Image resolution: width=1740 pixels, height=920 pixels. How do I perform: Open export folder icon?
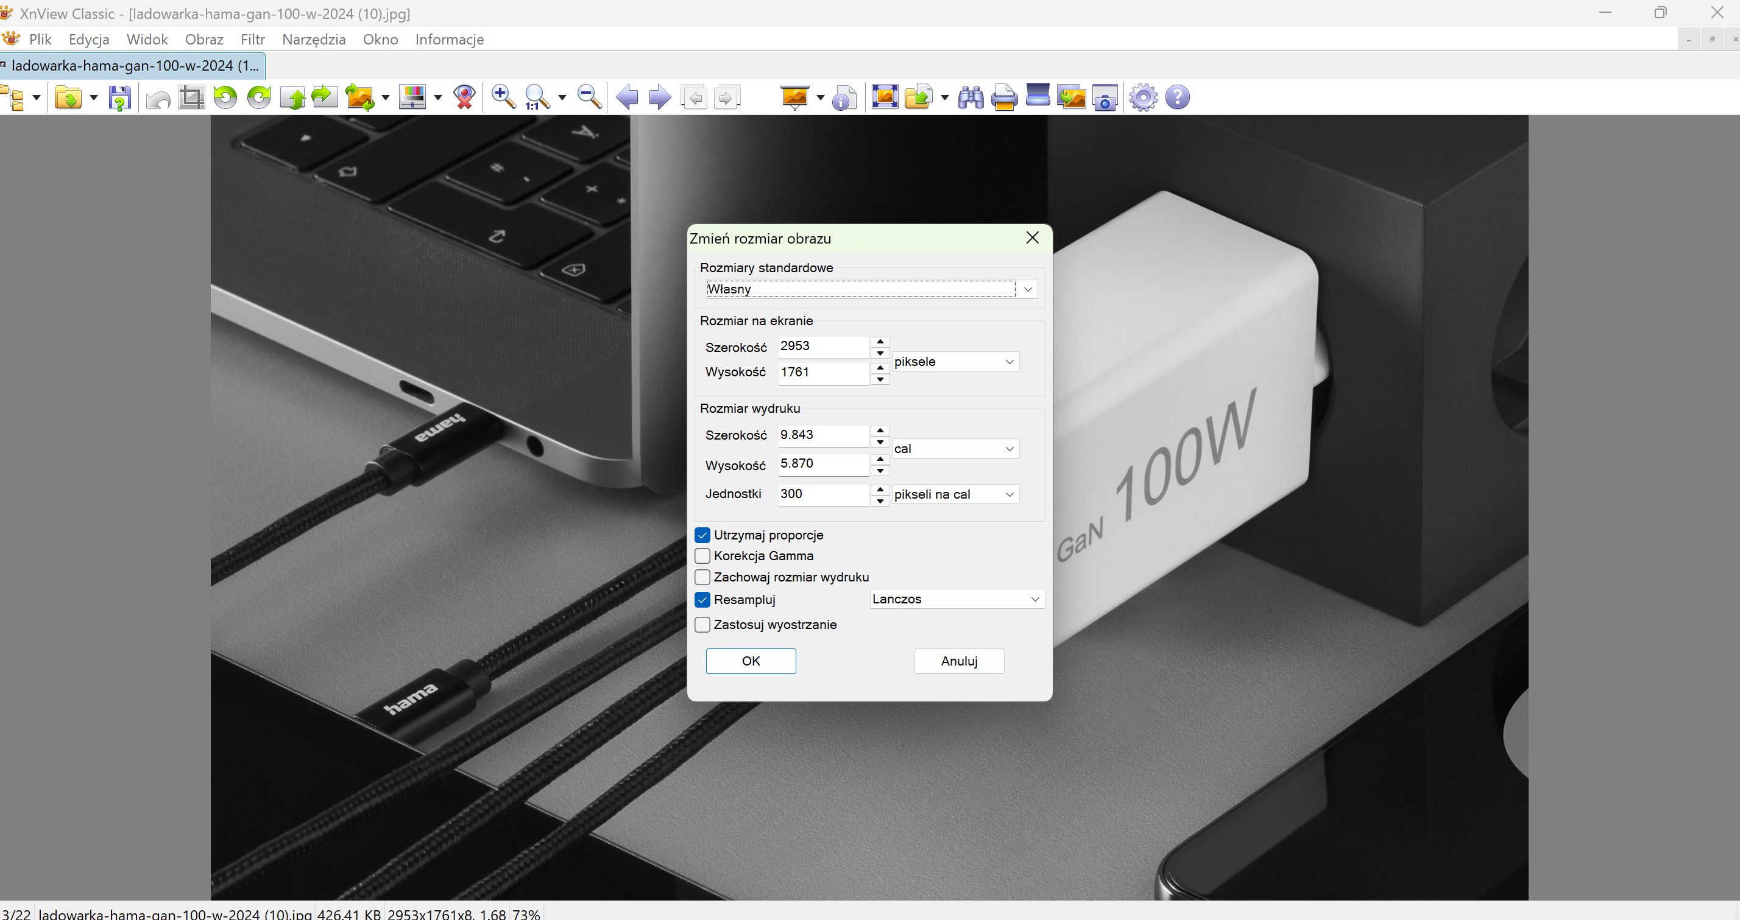(x=919, y=97)
